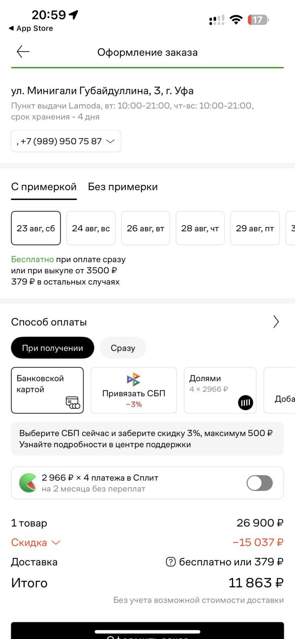Image resolution: width=295 pixels, height=639 pixels.
Task: Tap the back arrow in the header
Action: (x=23, y=52)
